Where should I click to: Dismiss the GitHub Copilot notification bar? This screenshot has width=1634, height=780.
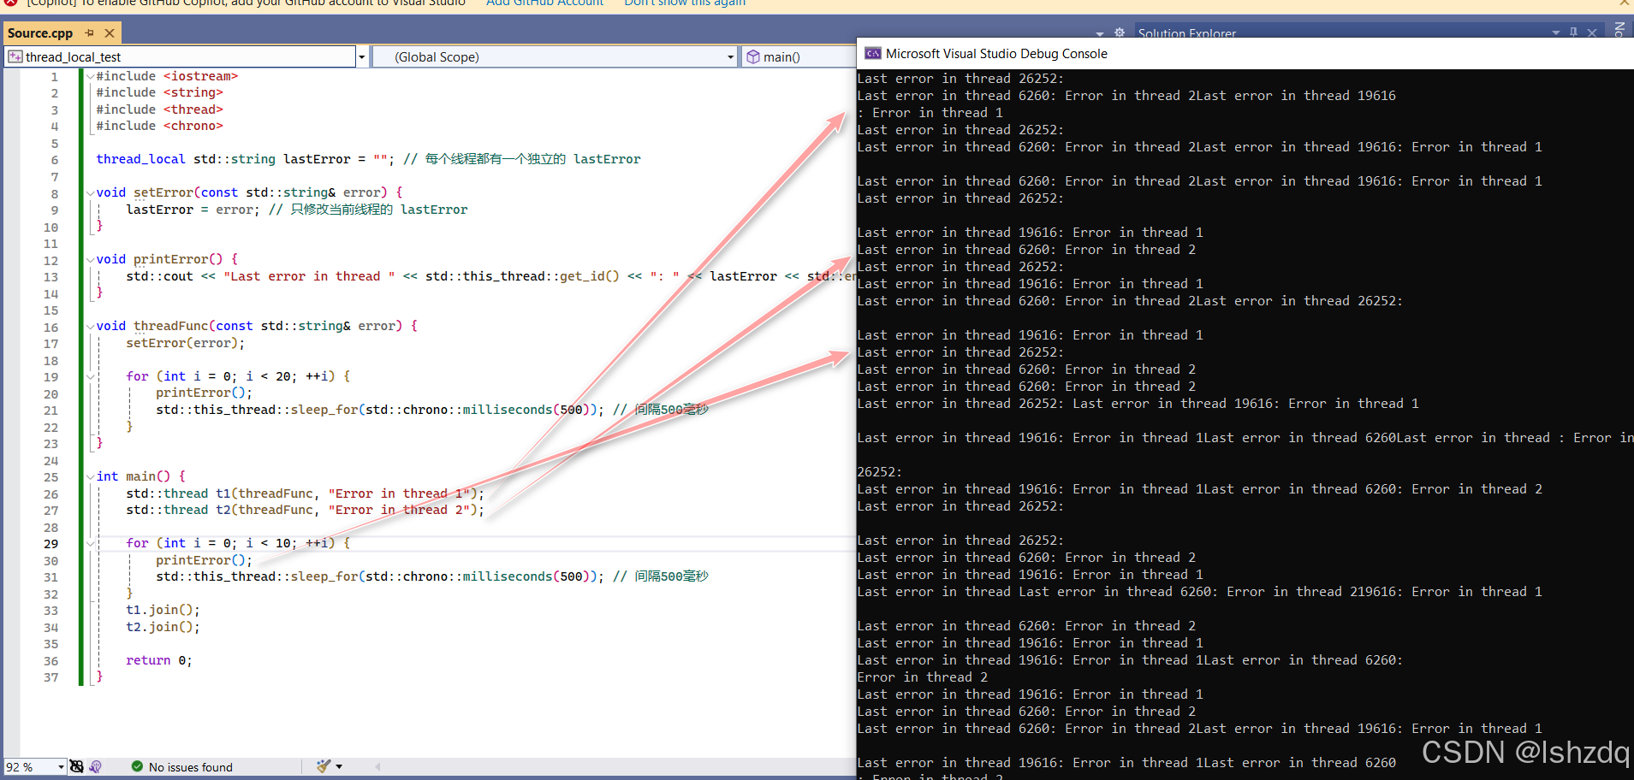tap(1623, 3)
